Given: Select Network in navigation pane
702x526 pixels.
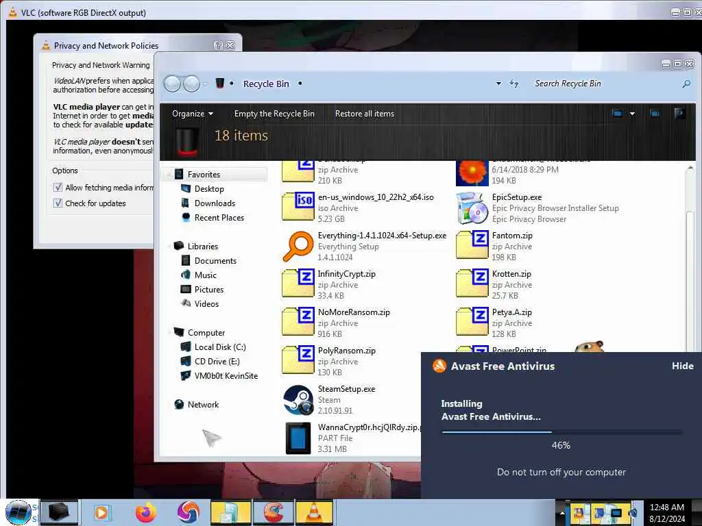Looking at the screenshot, I should (203, 404).
